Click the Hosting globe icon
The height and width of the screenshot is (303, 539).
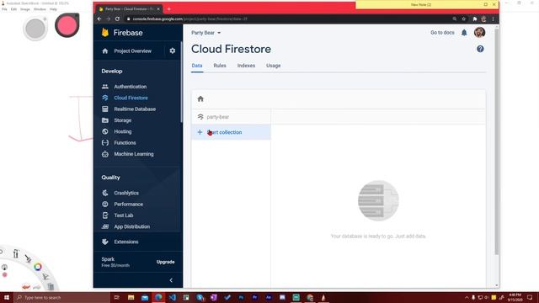(105, 131)
